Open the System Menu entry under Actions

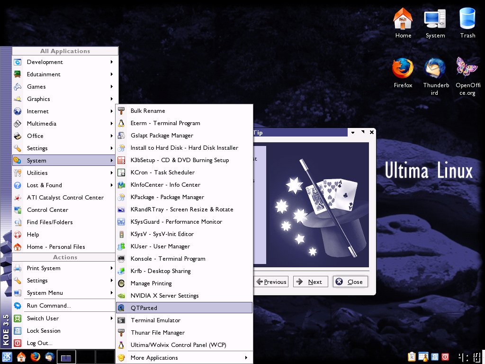pos(64,293)
